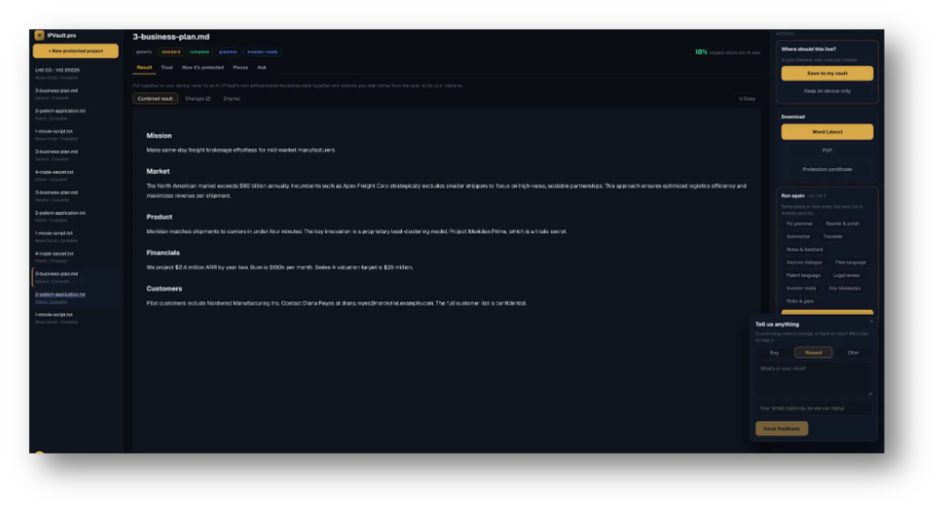Select the Notes & feedback option
Viewport: 941px width, 510px height.
coord(805,249)
